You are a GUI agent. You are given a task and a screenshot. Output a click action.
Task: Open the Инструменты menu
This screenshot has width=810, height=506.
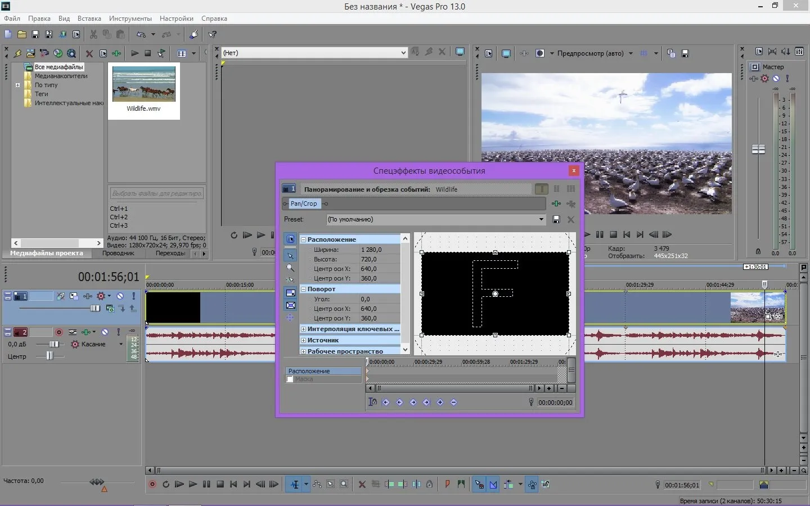click(x=130, y=19)
